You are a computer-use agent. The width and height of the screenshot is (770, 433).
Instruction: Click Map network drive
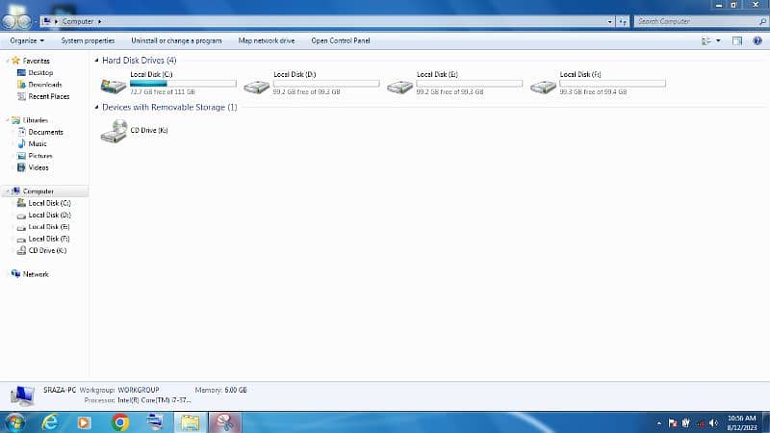267,40
